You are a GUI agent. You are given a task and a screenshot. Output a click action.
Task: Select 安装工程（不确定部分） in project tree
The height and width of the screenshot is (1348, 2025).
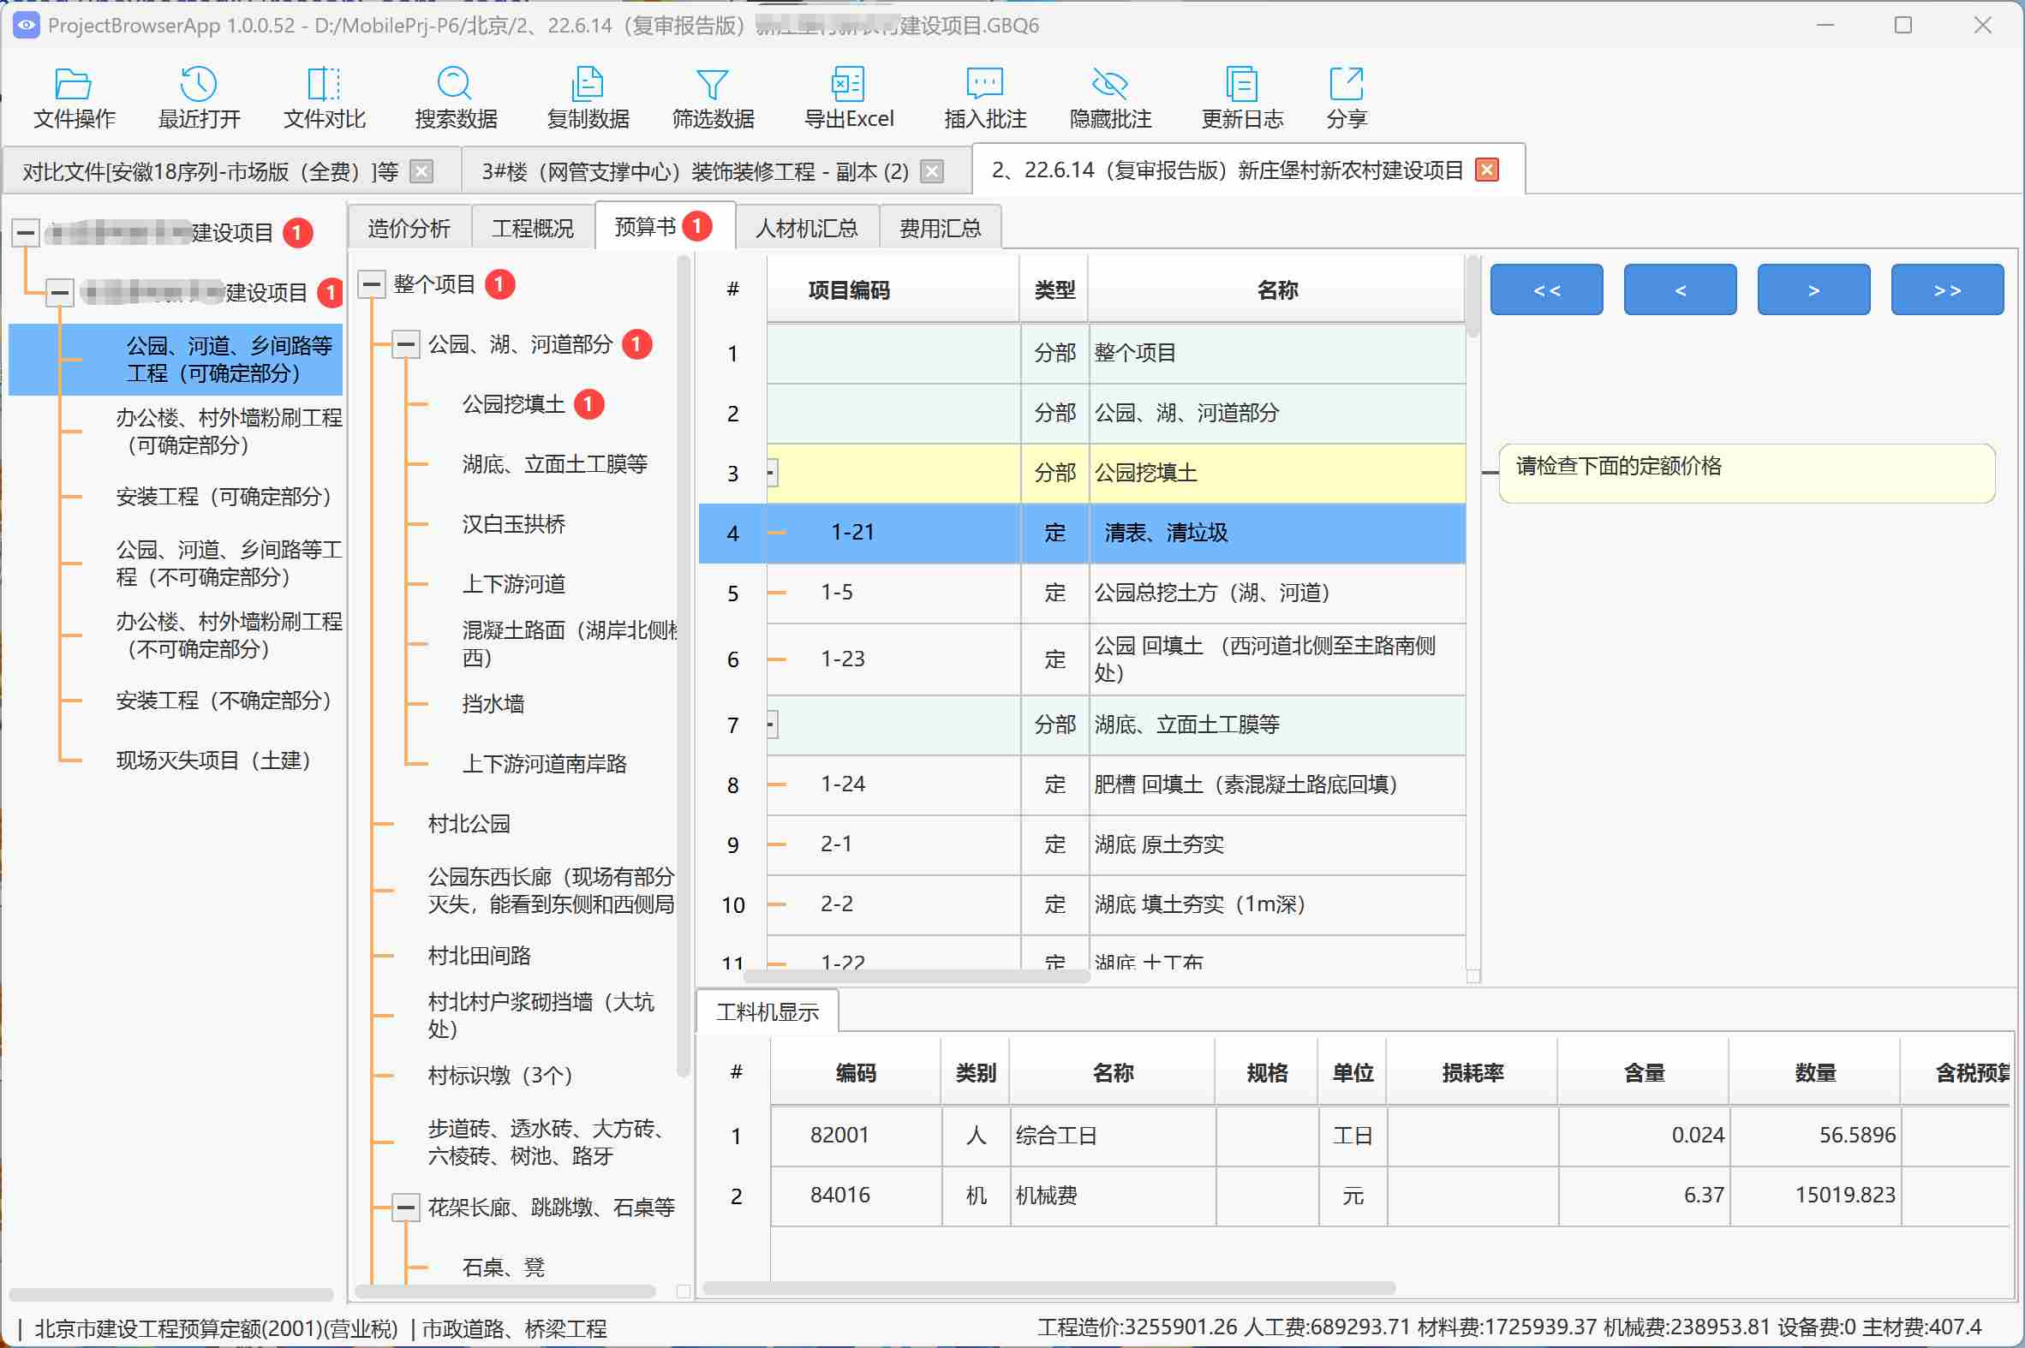click(x=224, y=700)
